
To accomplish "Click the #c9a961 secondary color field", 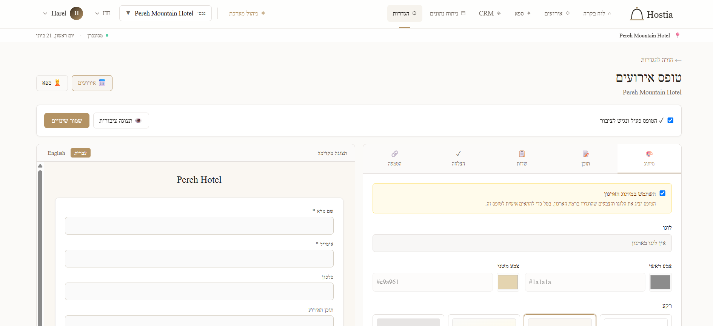I will coord(433,282).
